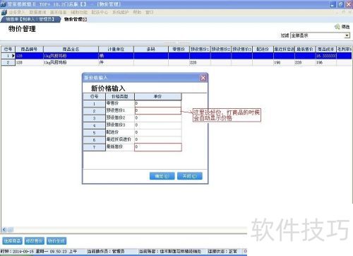Click the 条码 column header
Screen dimensions: 353x256
(x=151, y=50)
